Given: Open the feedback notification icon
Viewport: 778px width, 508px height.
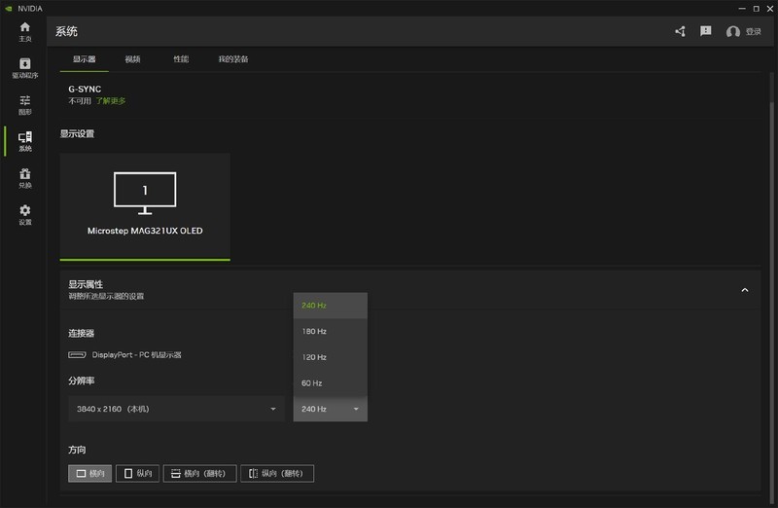Looking at the screenshot, I should [x=706, y=32].
